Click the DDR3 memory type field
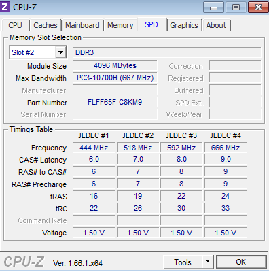269x272 pixels. 166,52
